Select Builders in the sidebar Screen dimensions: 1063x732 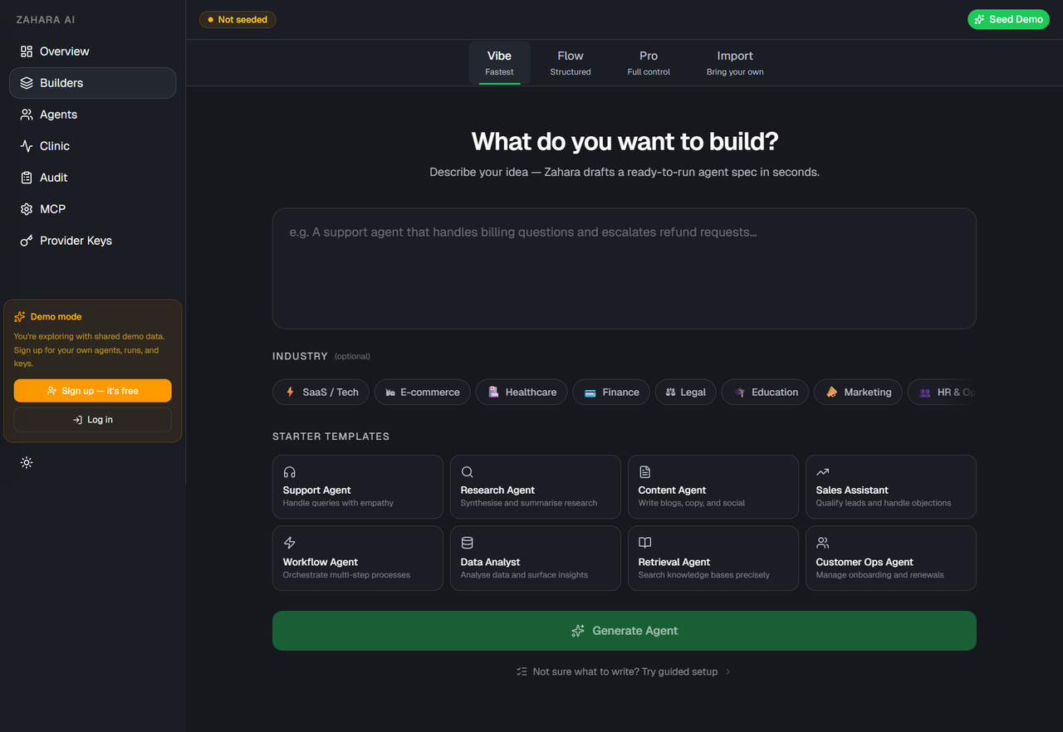pyautogui.click(x=92, y=83)
